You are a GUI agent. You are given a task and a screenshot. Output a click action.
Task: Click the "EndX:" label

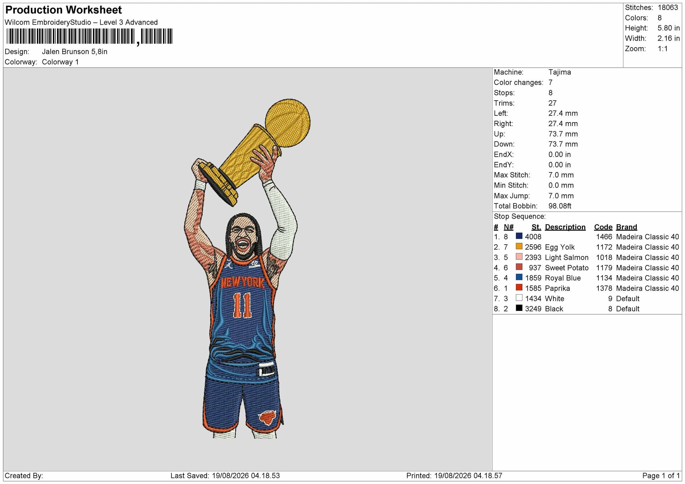click(504, 155)
